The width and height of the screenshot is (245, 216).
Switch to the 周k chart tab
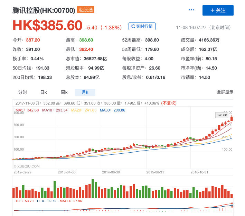click(x=64, y=92)
